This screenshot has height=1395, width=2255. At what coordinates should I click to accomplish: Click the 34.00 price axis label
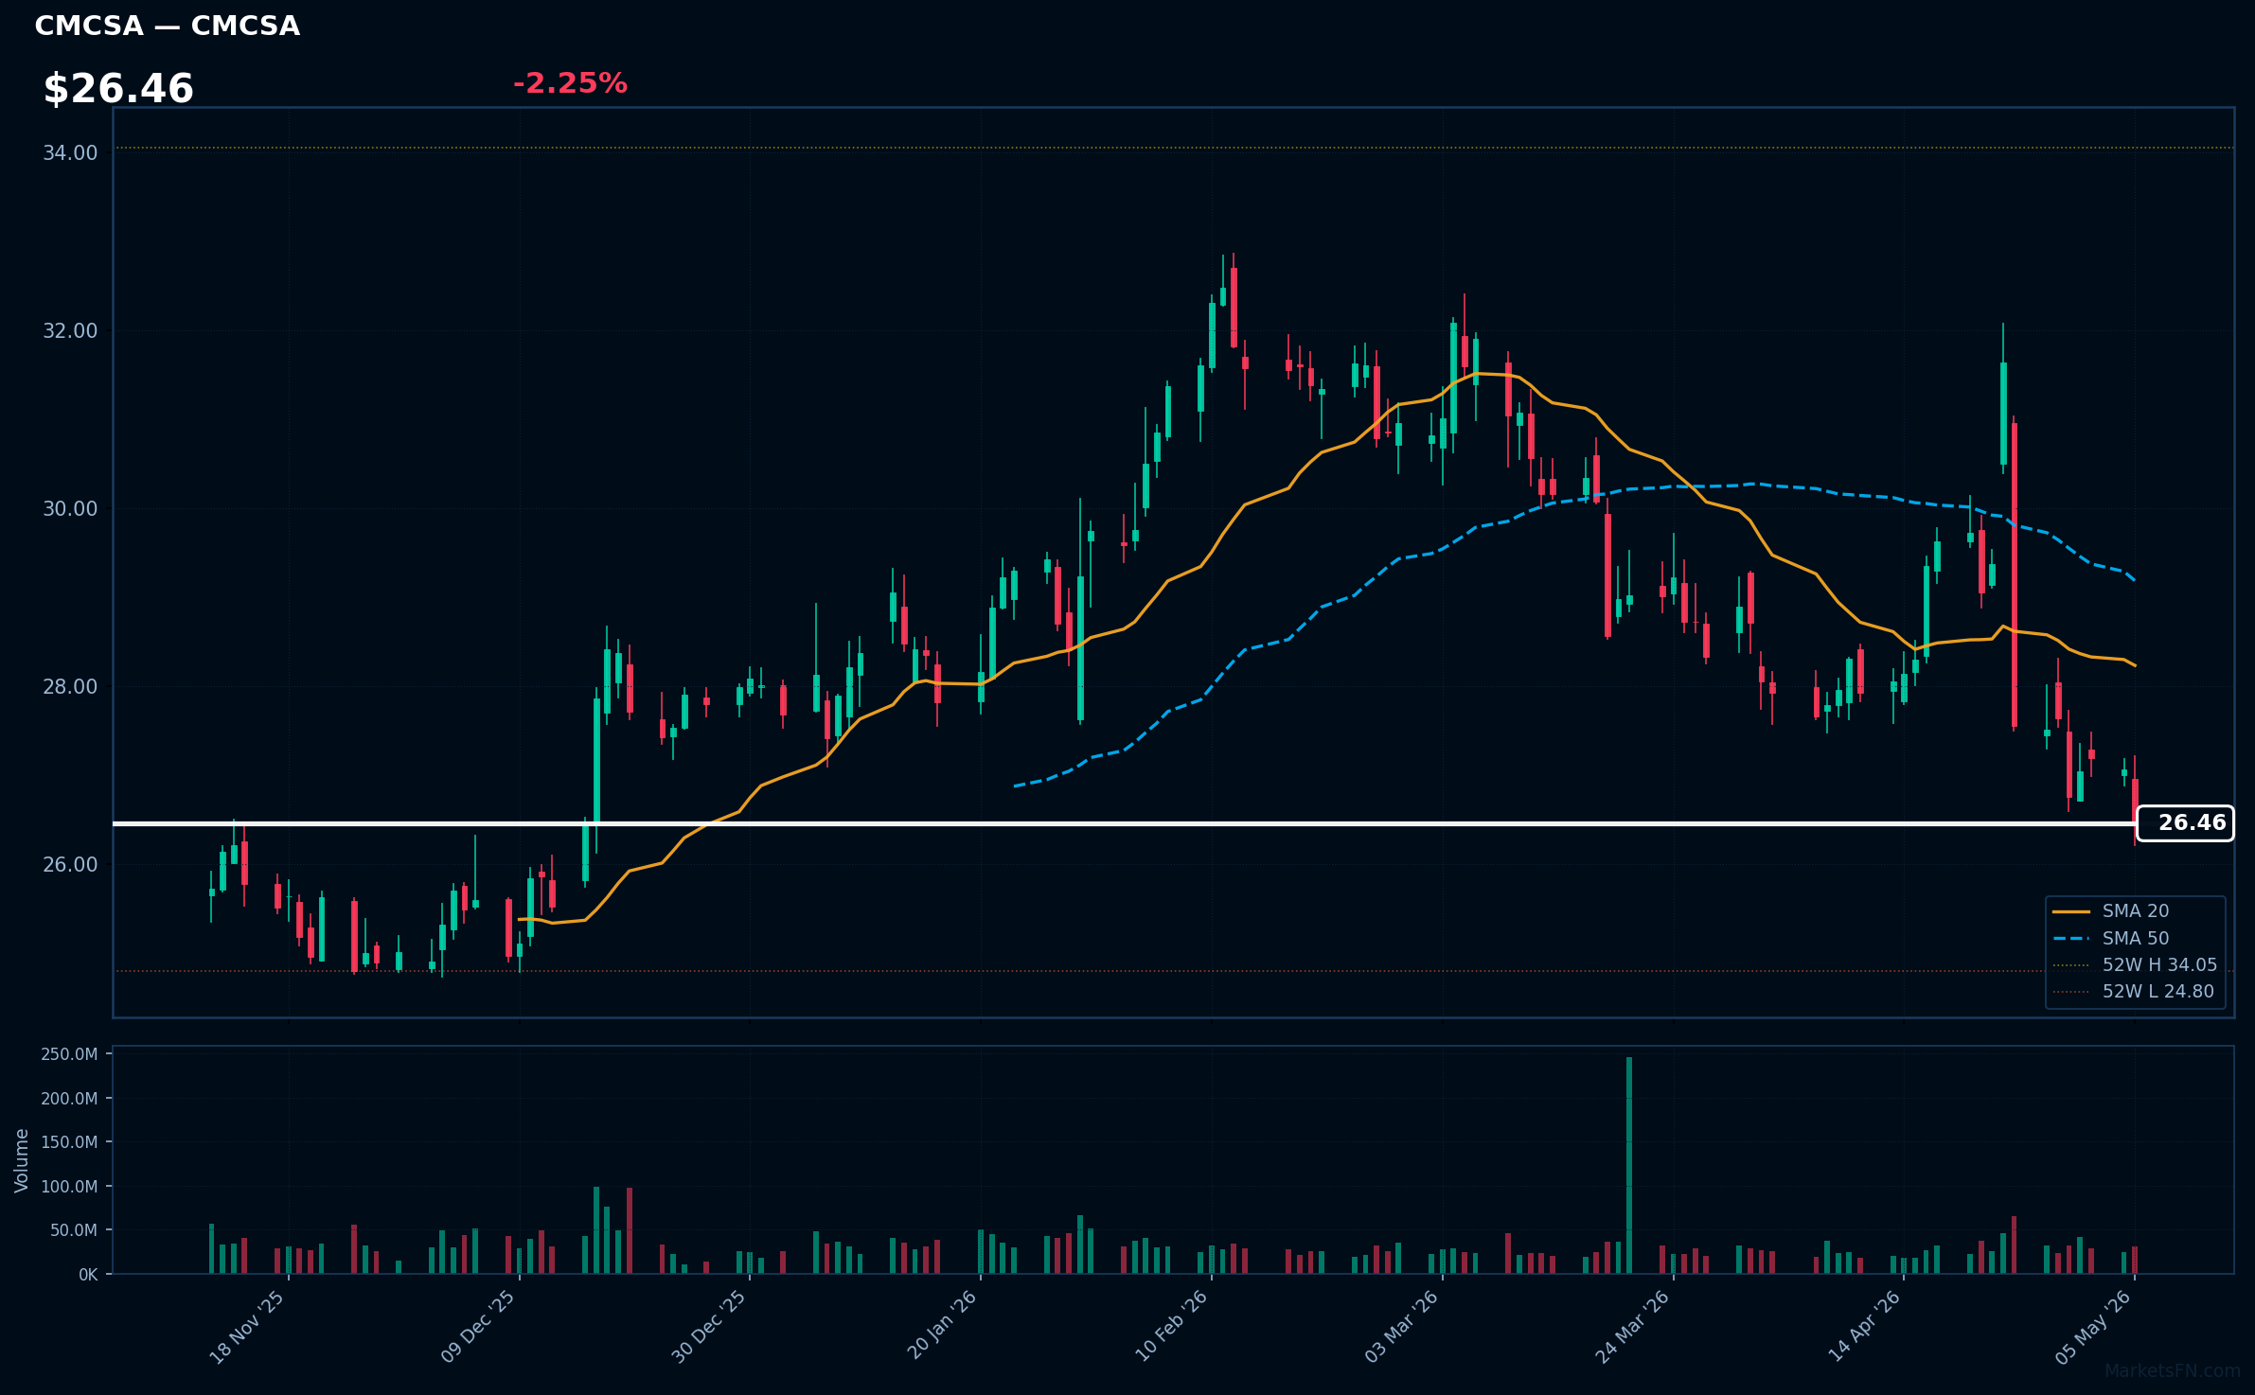(x=70, y=153)
